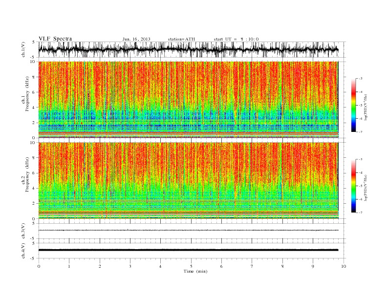
Task: Click the ch.4(V) thick waveform trace
Action: (188, 250)
